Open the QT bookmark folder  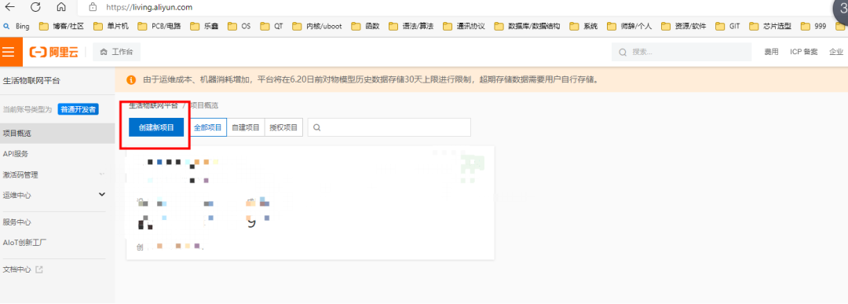pos(272,26)
